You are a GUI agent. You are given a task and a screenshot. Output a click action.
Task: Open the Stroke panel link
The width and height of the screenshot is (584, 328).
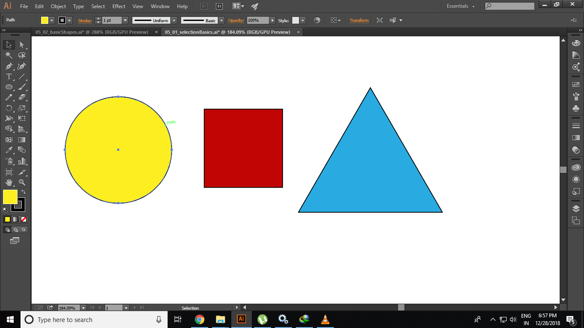pos(85,20)
